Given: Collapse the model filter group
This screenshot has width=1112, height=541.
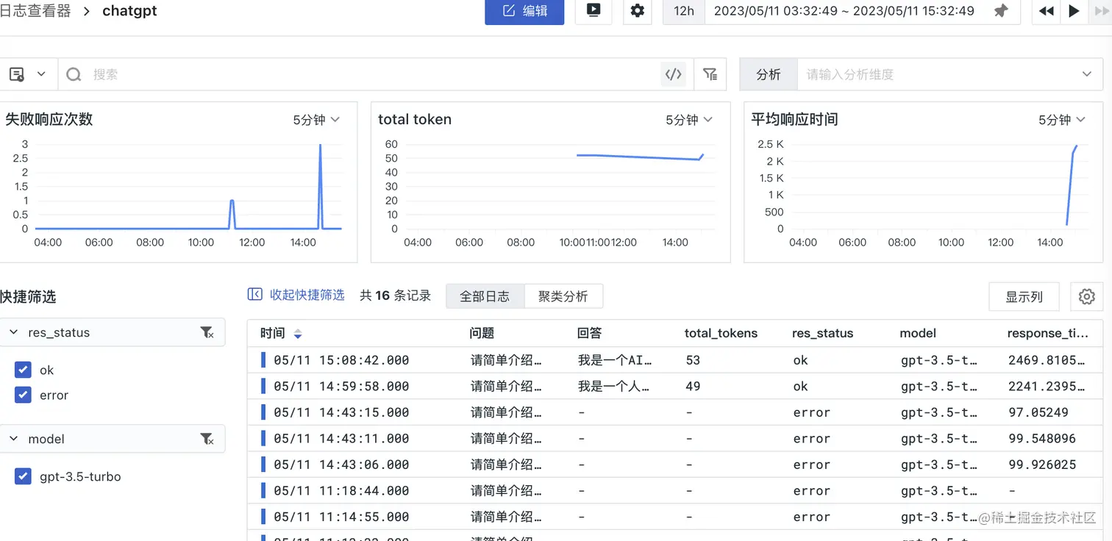Looking at the screenshot, I should (x=13, y=439).
